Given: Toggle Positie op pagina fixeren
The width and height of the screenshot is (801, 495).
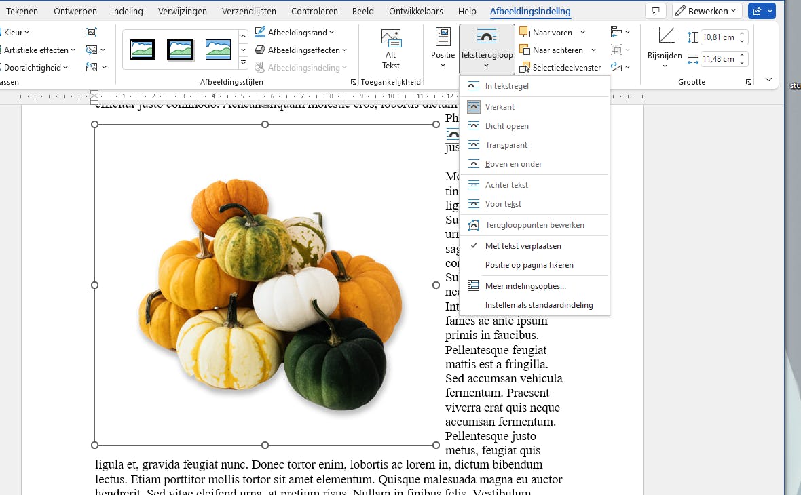Looking at the screenshot, I should tap(534, 265).
